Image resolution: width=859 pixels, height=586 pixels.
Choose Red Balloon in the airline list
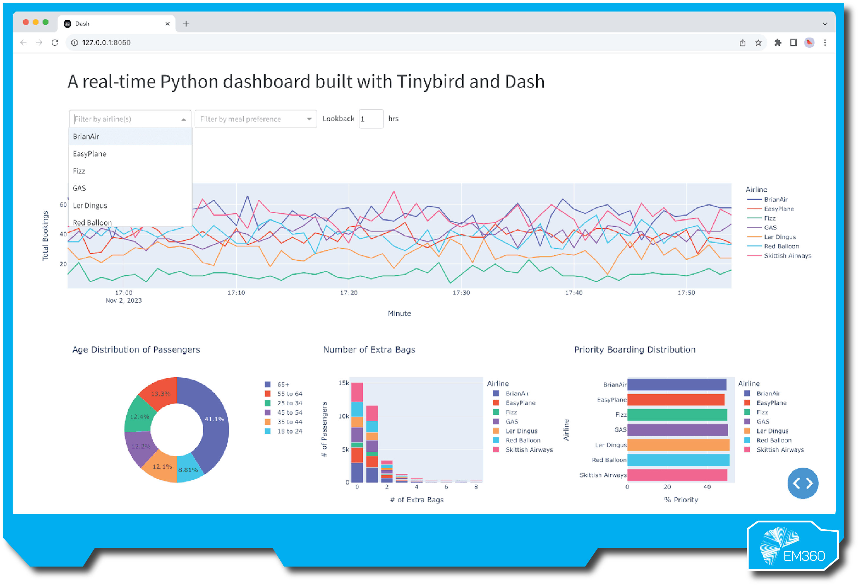pos(92,222)
